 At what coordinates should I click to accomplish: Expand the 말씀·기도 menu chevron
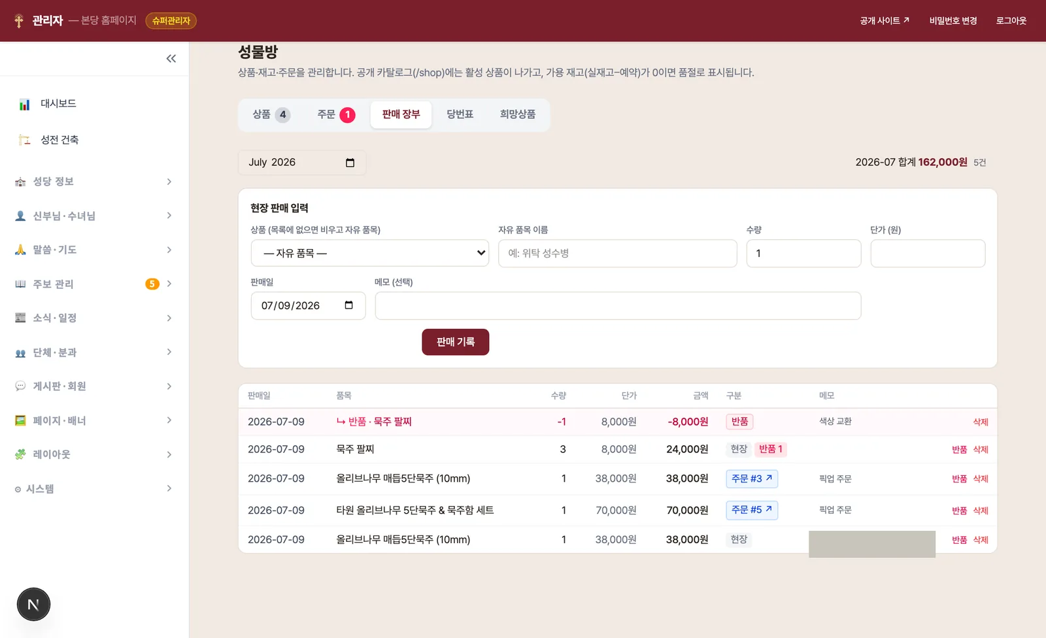click(169, 250)
